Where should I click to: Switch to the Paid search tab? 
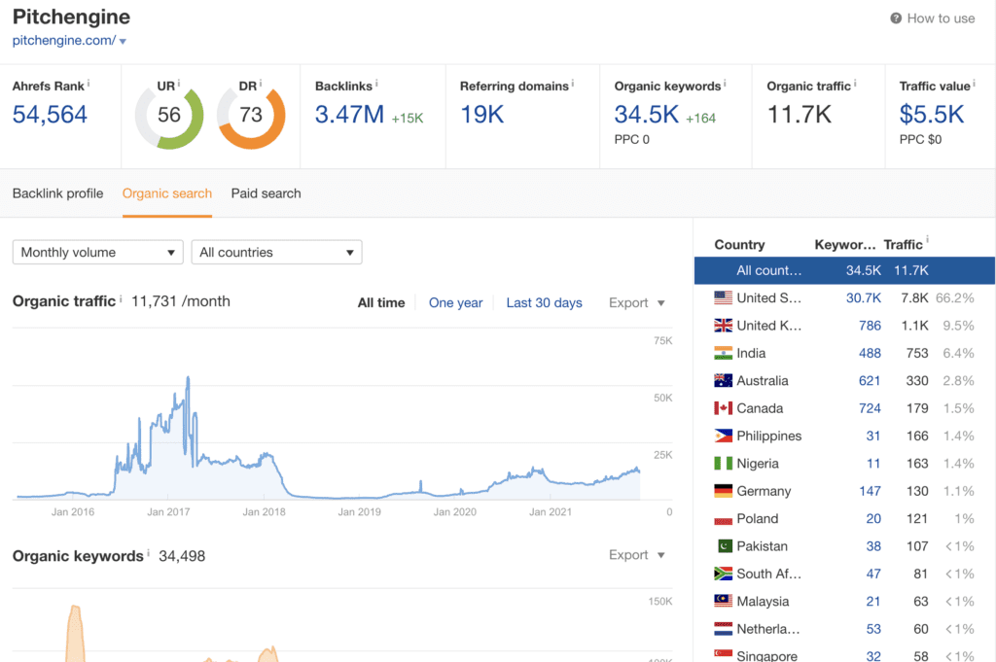tap(267, 193)
